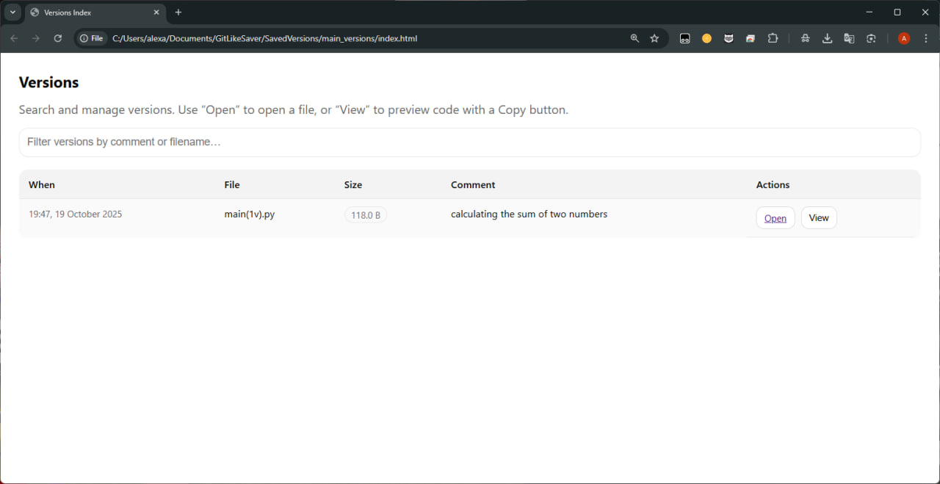Image resolution: width=940 pixels, height=484 pixels.
Task: Click the filter versions search field
Action: pos(469,142)
